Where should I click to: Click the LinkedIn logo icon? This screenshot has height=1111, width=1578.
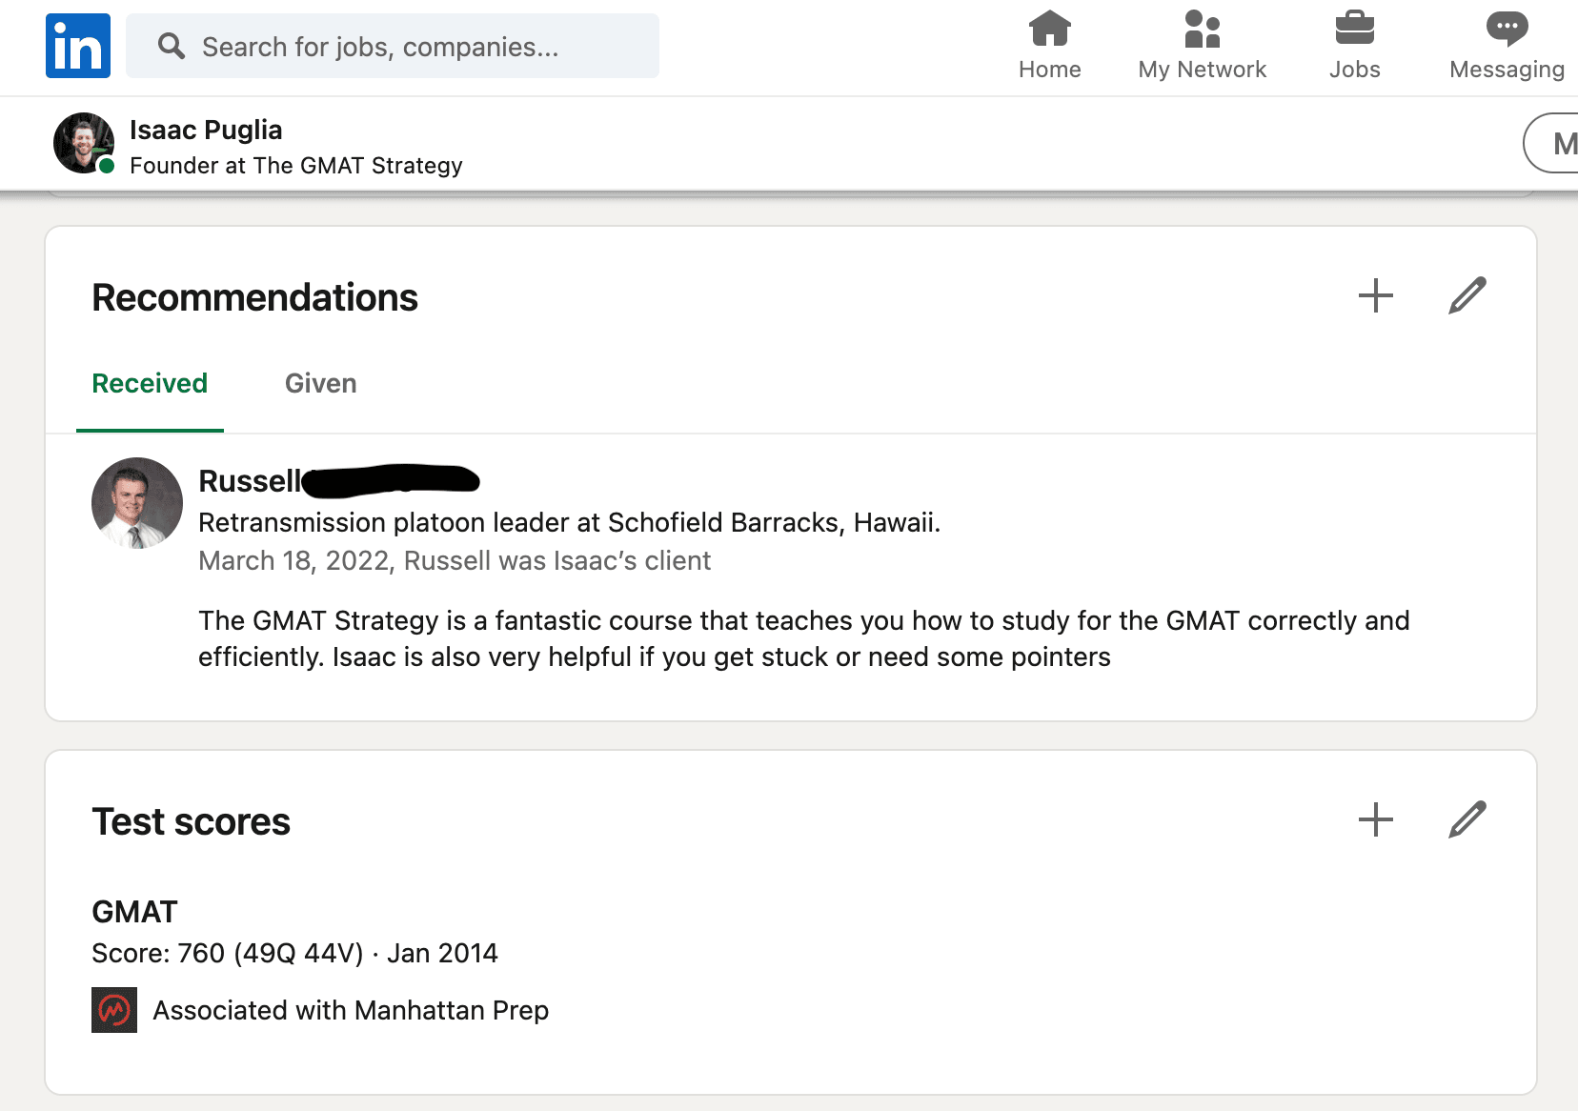pos(78,46)
